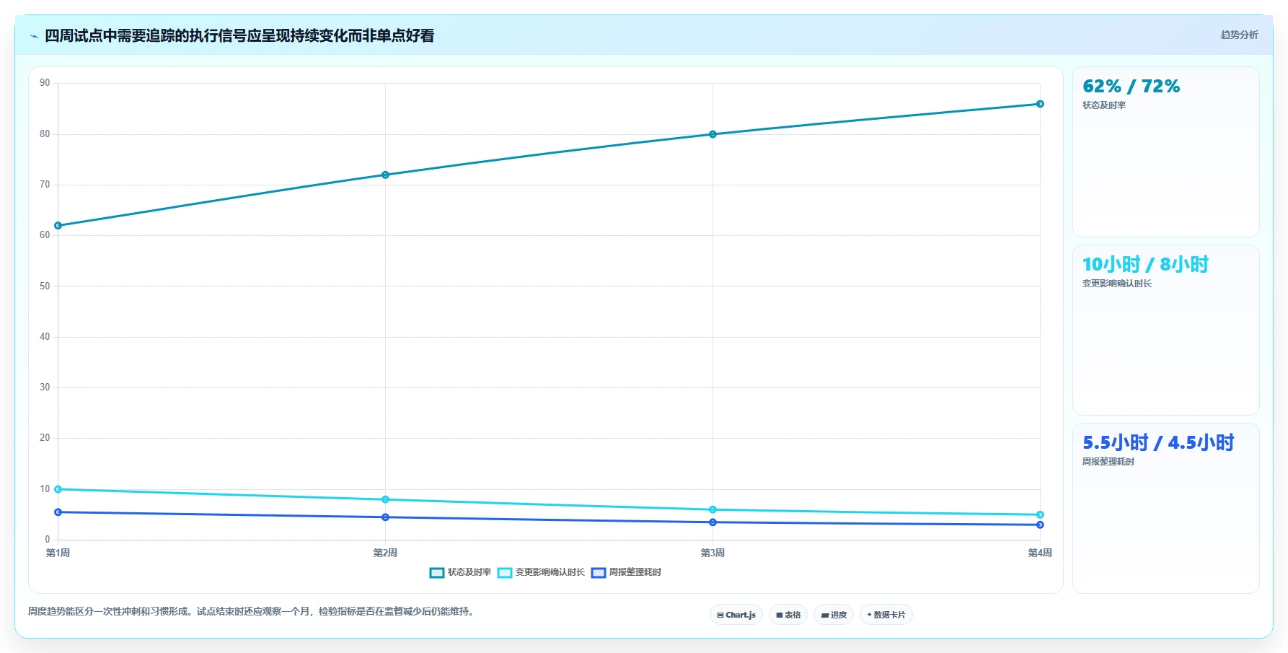Click the 趋势分析 tag in the header
This screenshot has height=653, width=1288.
tap(1239, 35)
